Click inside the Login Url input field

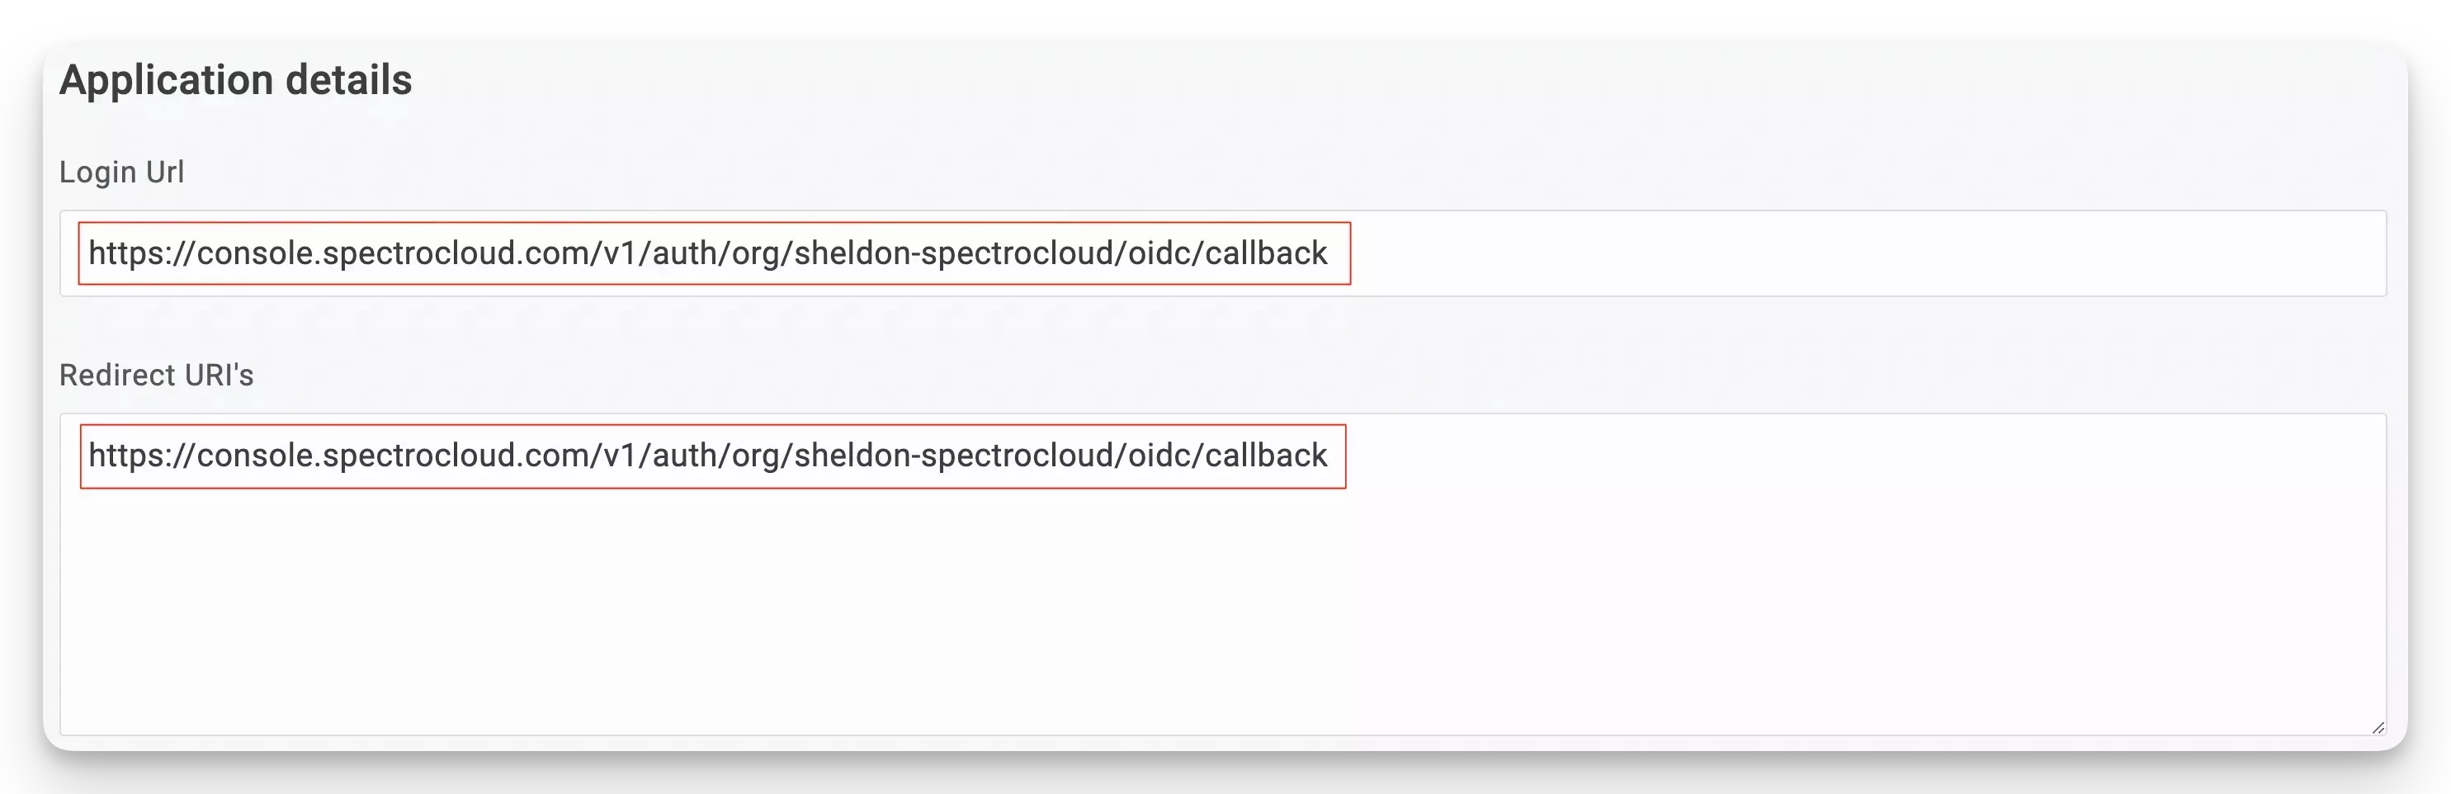[1712, 253]
